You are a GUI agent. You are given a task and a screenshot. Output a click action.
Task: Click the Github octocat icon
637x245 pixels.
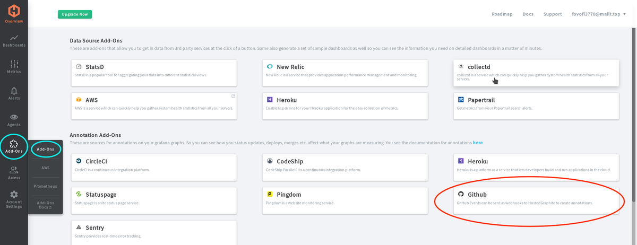click(x=461, y=194)
